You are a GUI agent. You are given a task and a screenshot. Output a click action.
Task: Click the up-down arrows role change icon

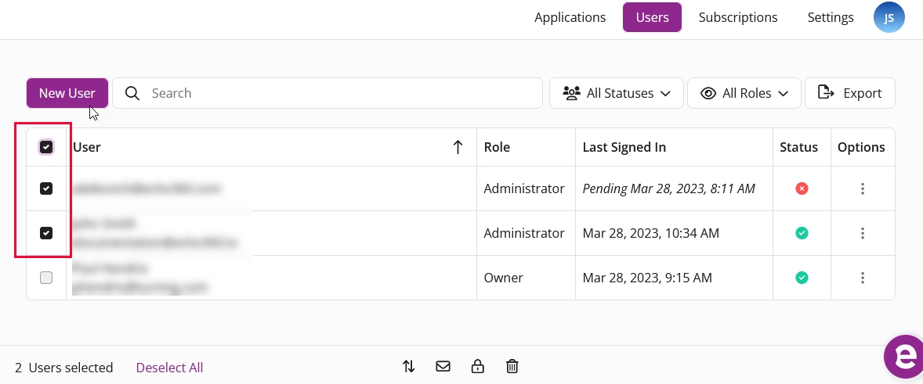click(x=408, y=367)
